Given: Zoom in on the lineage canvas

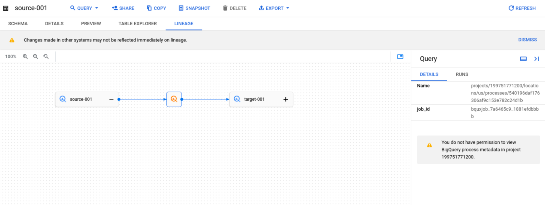Looking at the screenshot, I should click(25, 56).
